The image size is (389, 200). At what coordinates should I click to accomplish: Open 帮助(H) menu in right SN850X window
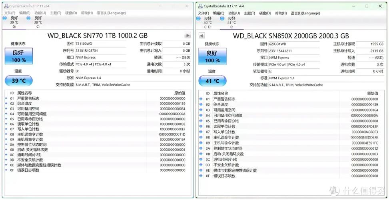click(x=281, y=13)
